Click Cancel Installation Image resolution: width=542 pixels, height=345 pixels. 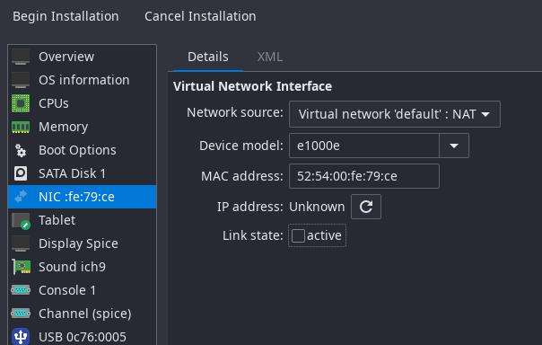pos(200,16)
